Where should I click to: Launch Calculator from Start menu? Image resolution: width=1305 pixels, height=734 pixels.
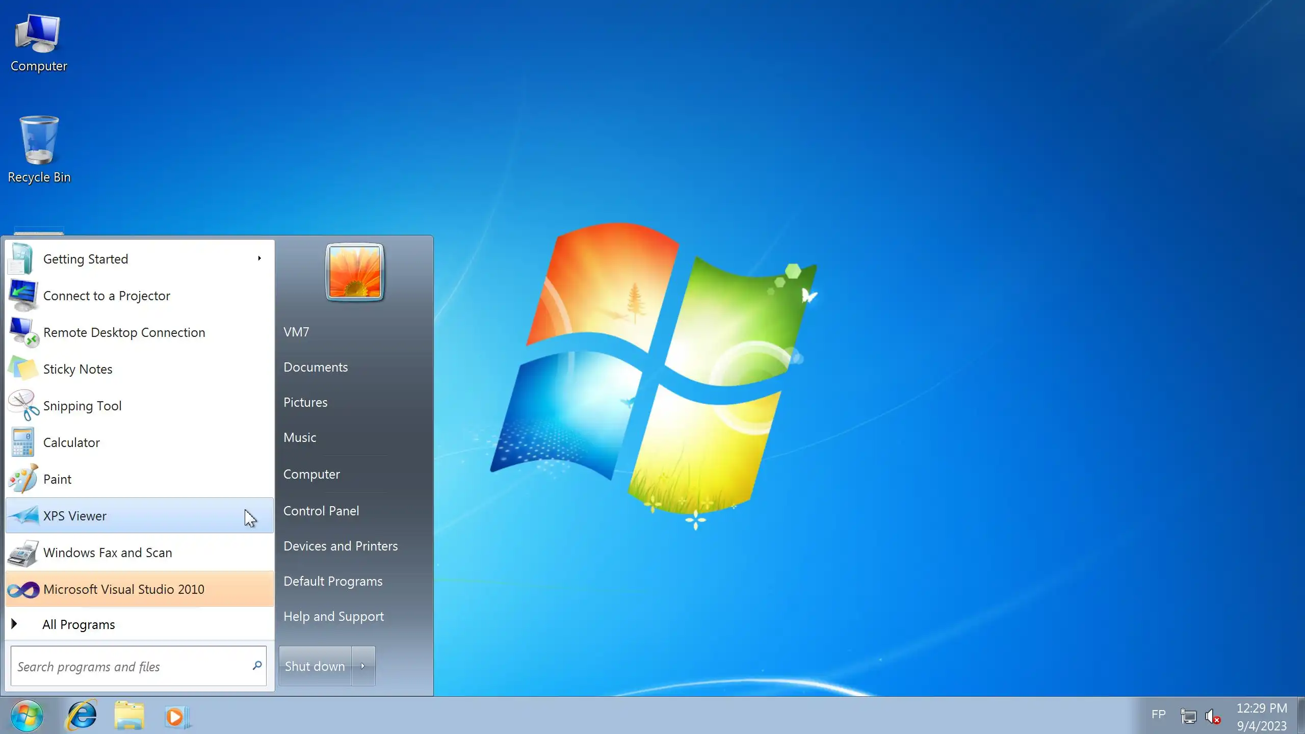pyautogui.click(x=71, y=442)
